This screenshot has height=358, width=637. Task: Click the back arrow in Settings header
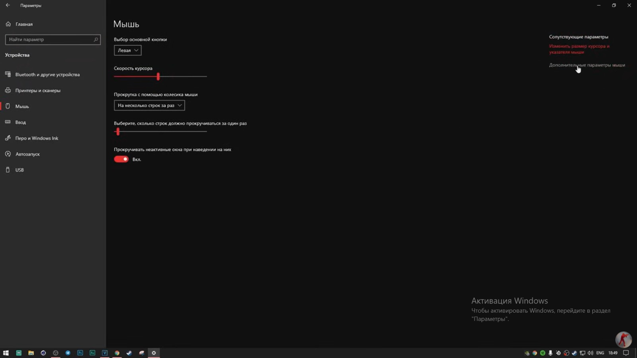[8, 5]
